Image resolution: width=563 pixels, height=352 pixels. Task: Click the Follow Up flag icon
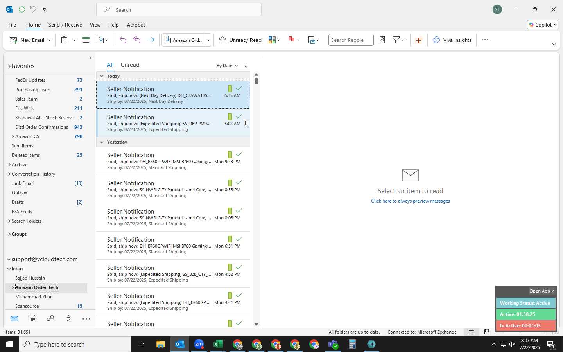coord(291,40)
